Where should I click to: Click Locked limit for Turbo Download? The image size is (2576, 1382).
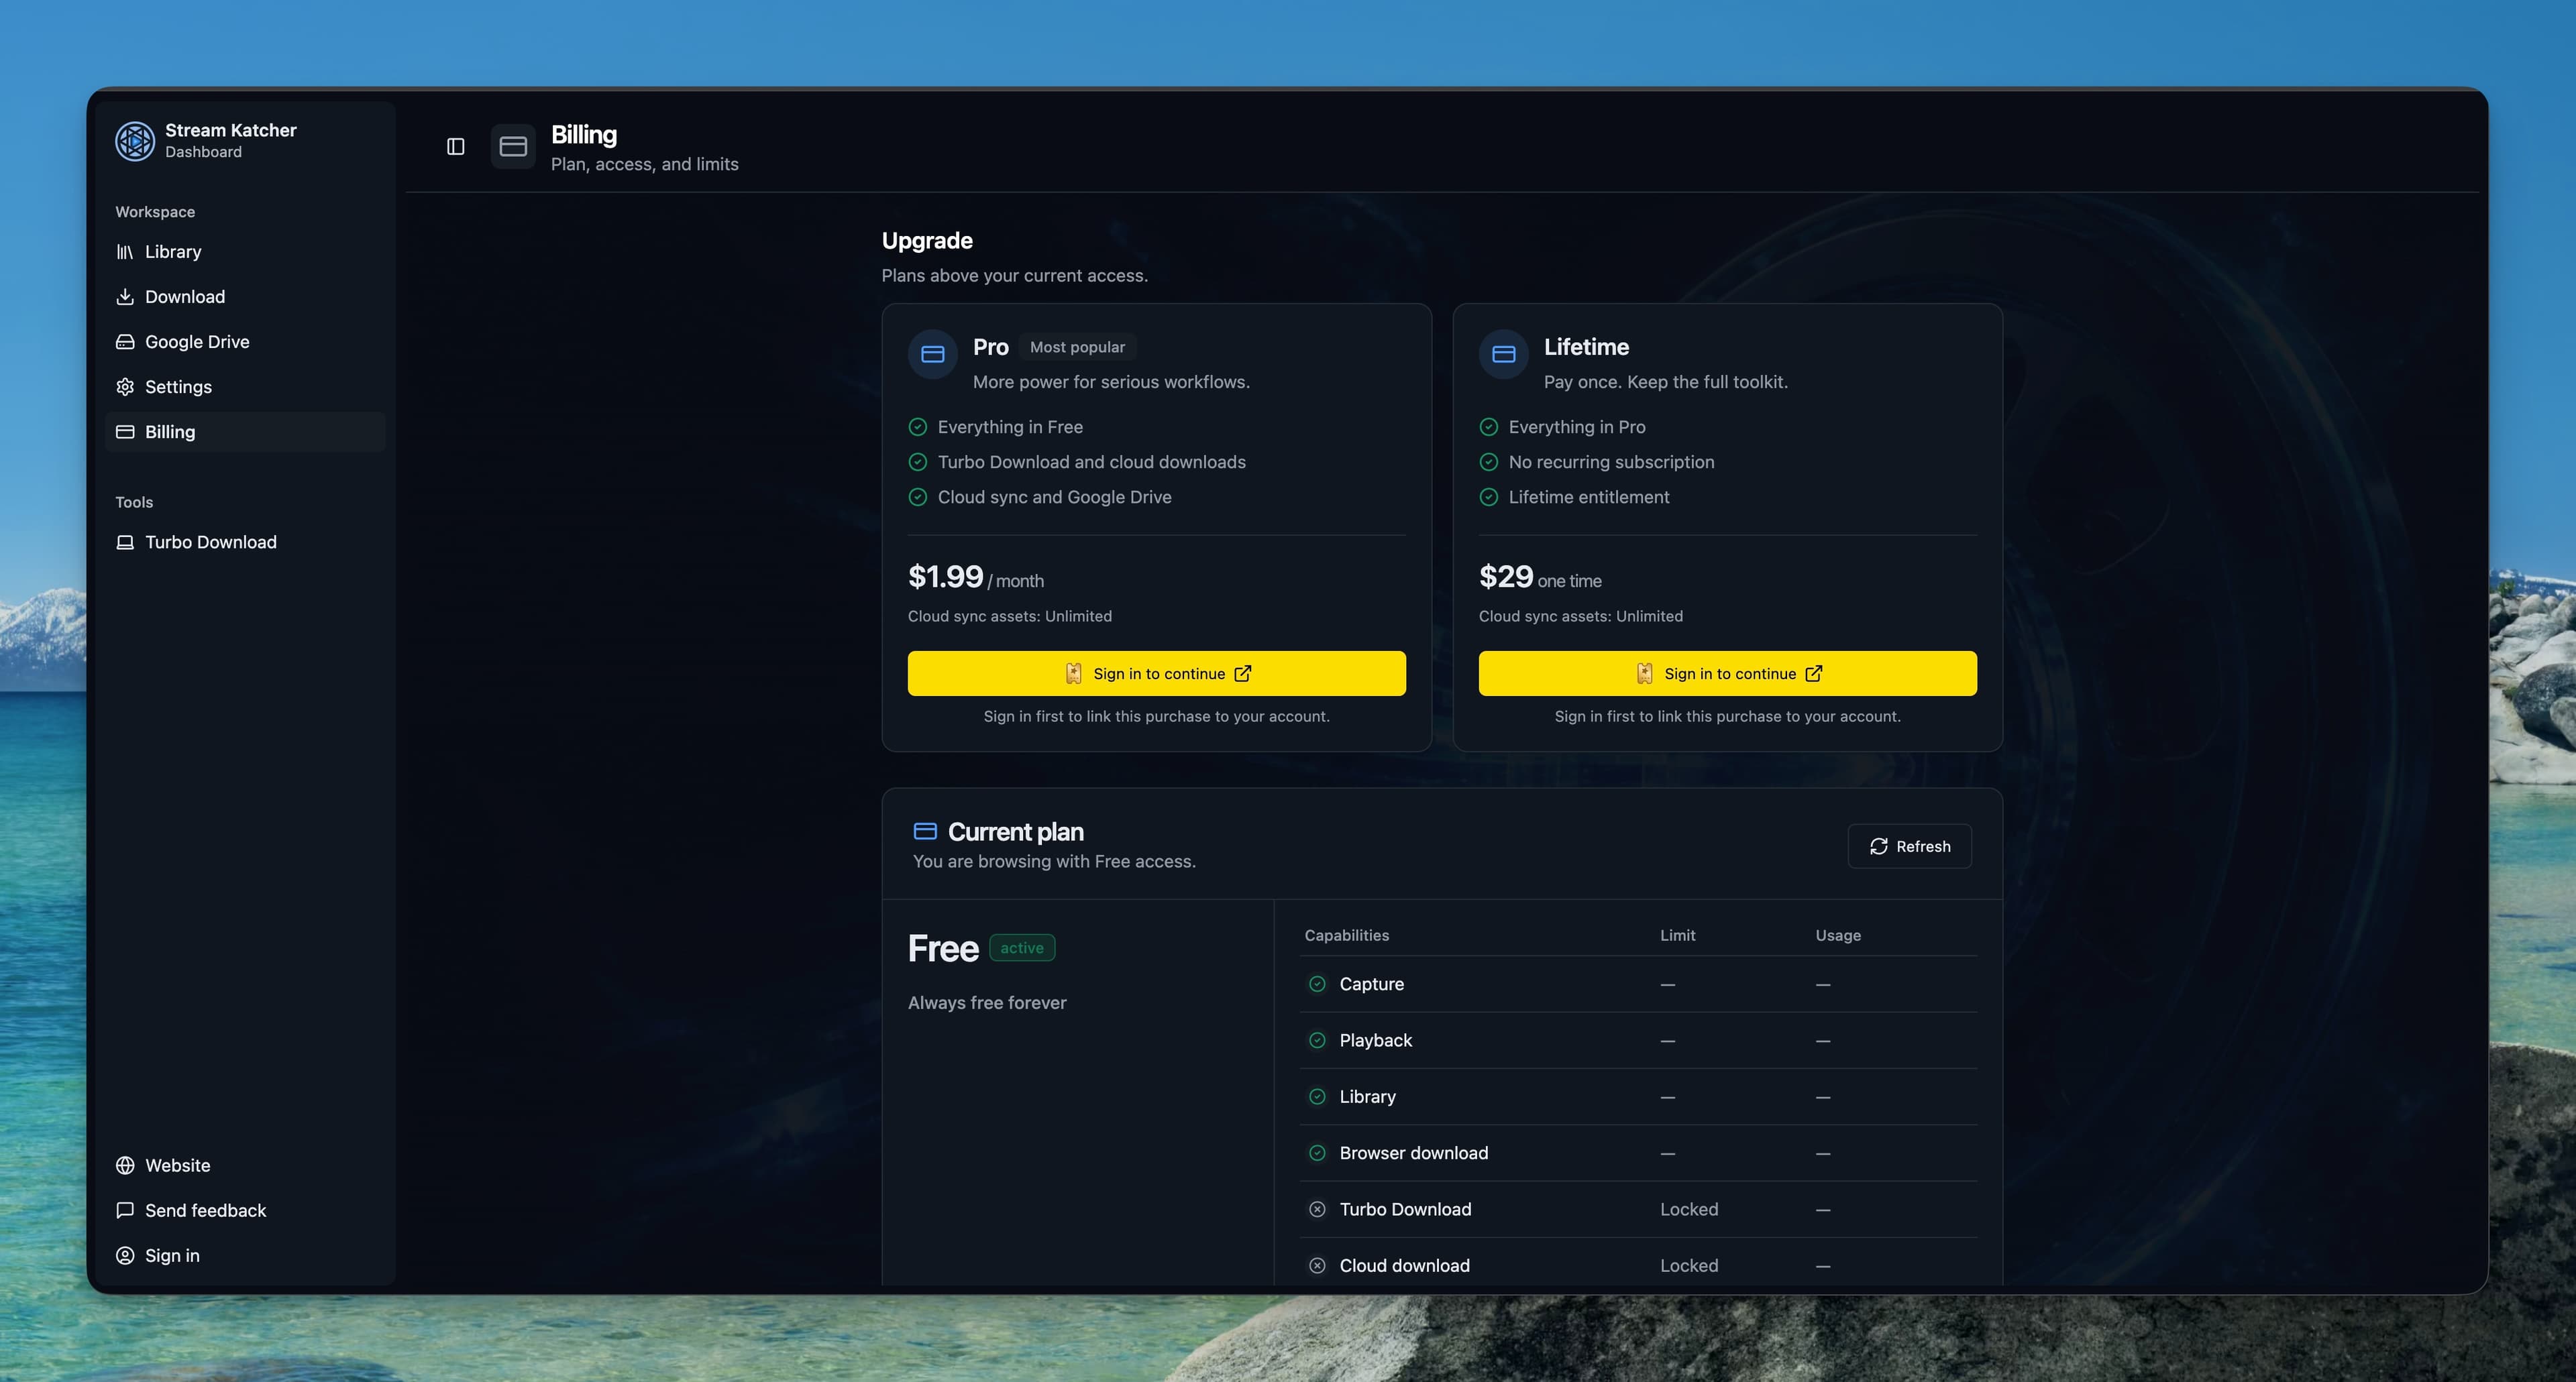[1689, 1210]
